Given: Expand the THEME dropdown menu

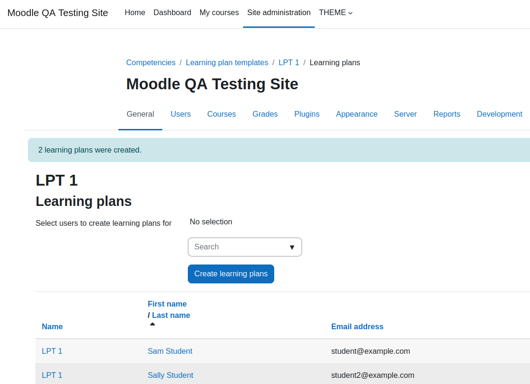Looking at the screenshot, I should tap(336, 13).
